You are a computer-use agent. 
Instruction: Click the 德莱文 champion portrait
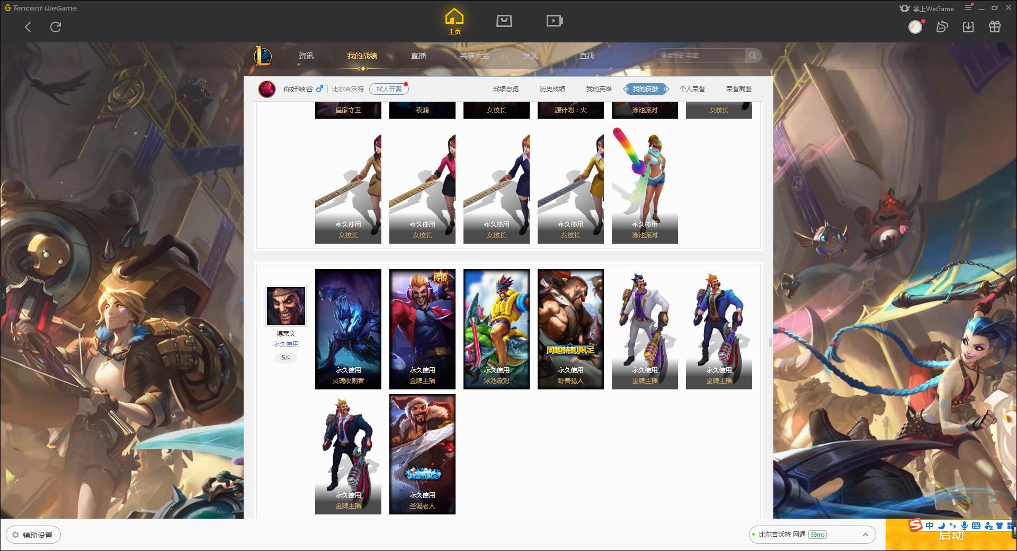pos(286,306)
